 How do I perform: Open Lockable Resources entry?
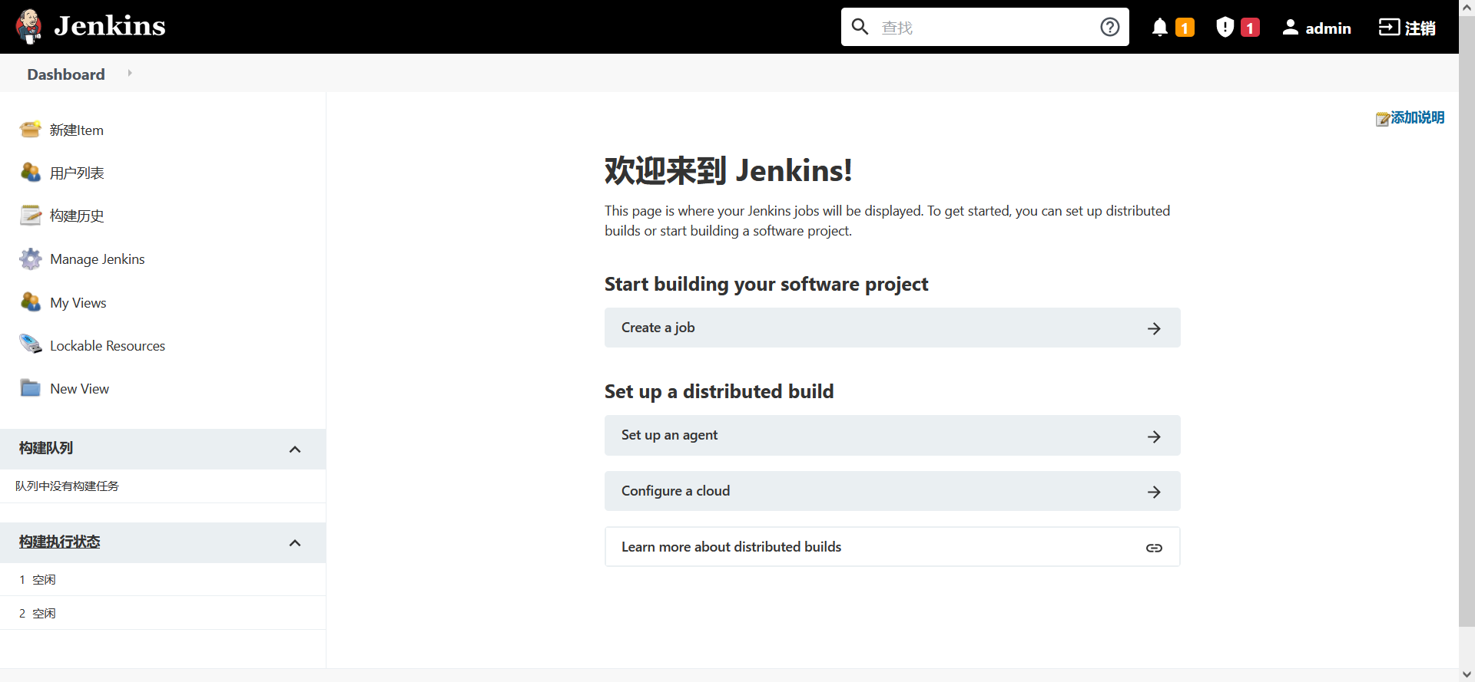[x=108, y=346]
